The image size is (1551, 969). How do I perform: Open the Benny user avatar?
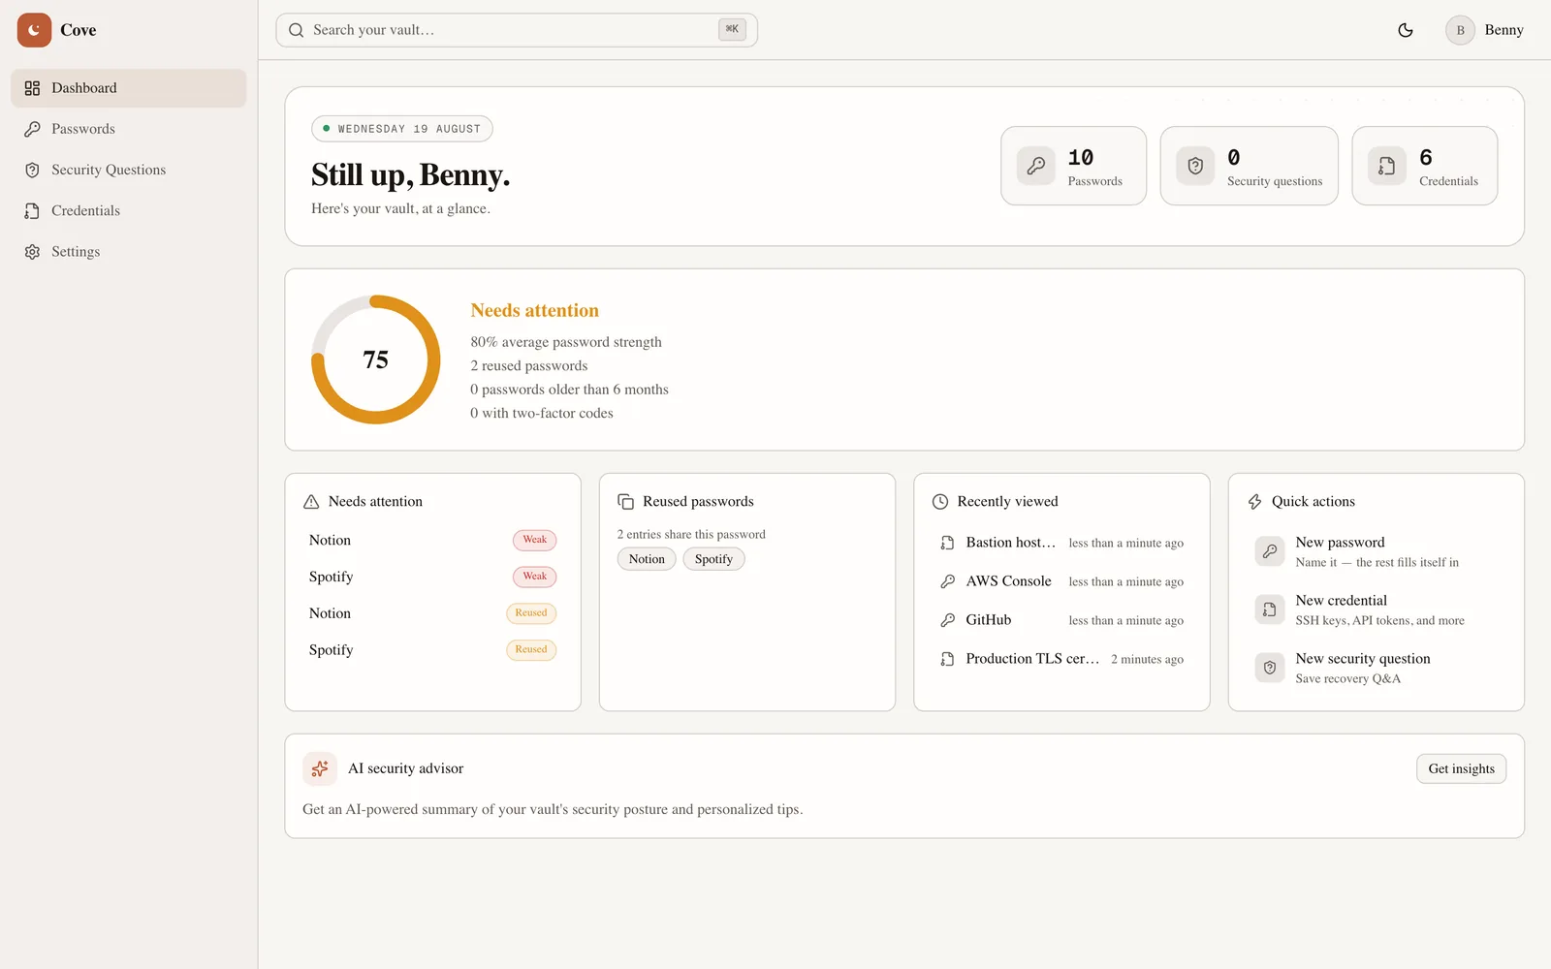point(1460,30)
